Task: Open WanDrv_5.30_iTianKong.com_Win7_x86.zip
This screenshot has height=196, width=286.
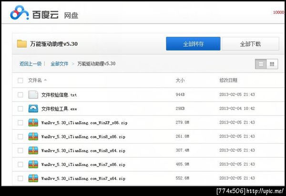Action: click(x=83, y=165)
